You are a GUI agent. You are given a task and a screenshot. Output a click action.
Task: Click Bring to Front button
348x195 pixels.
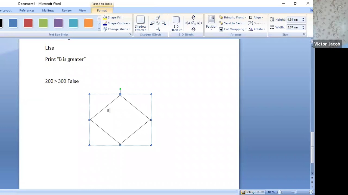[231, 17]
